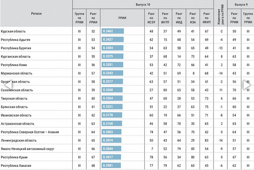Click the 0.3017 index bar
Viewport: 254px width, 170px height.
(x=111, y=157)
